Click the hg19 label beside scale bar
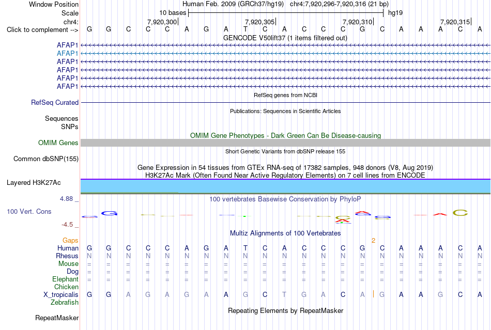Viewport: 491px width, 330px height. point(395,13)
